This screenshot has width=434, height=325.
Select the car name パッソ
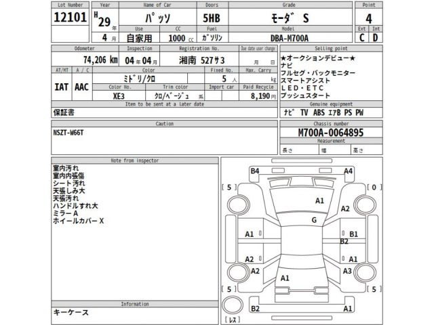[158, 18]
